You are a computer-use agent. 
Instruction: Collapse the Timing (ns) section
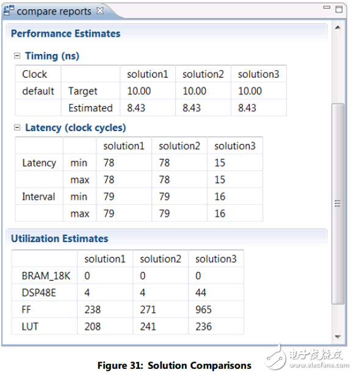coord(17,56)
